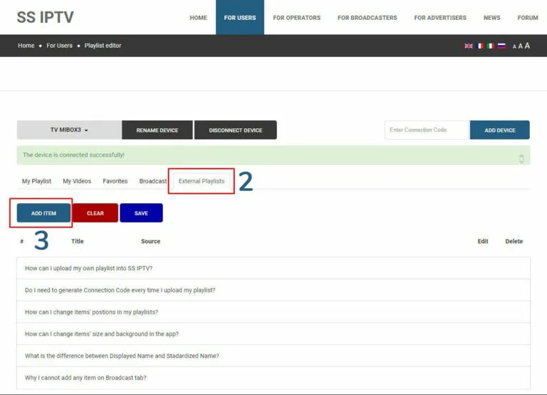
Task: Open For Users navigation item
Action: pos(240,17)
